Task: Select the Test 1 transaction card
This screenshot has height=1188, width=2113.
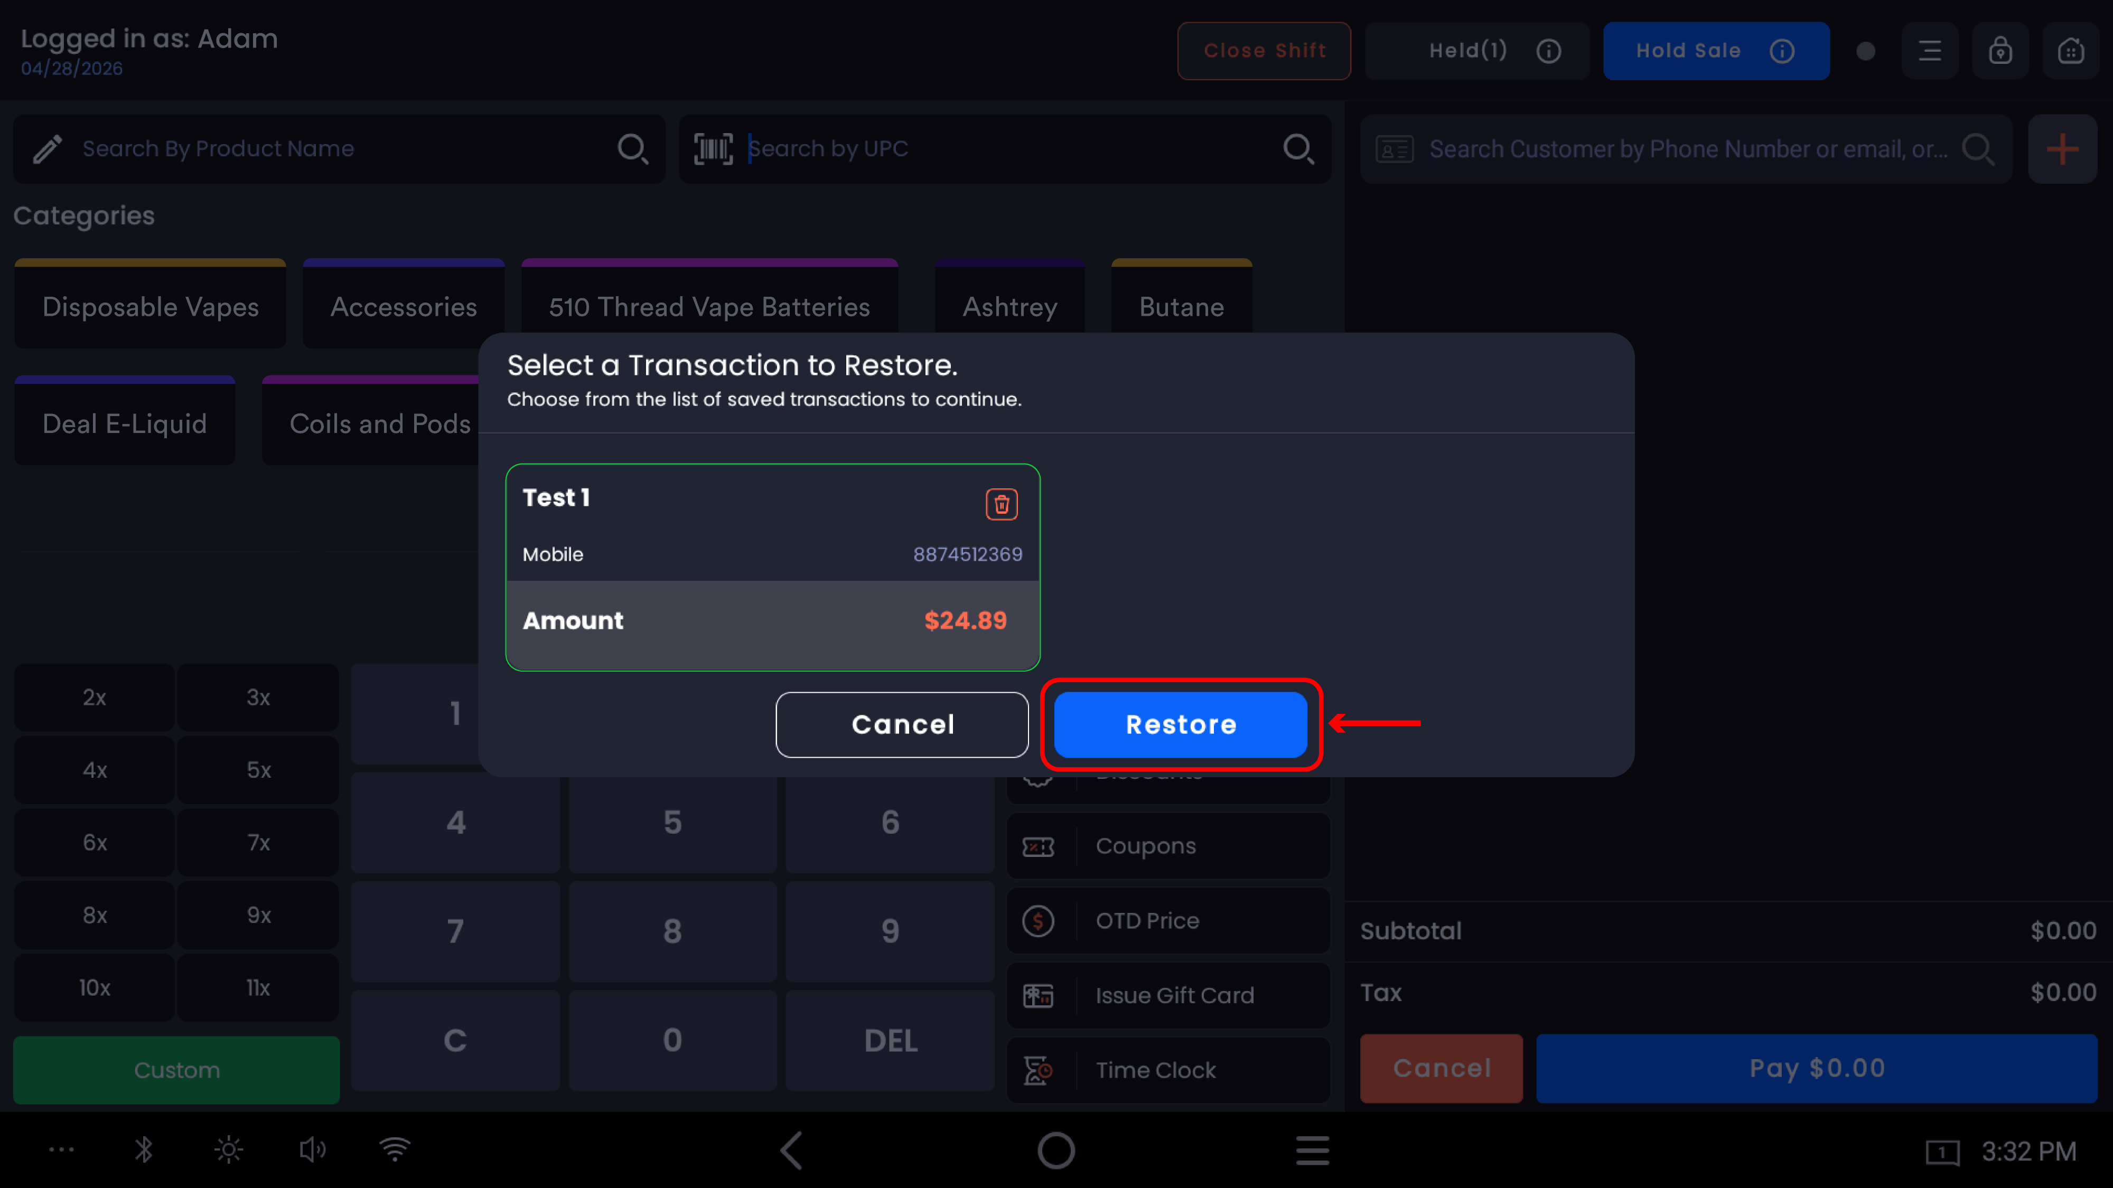Action: pyautogui.click(x=773, y=568)
